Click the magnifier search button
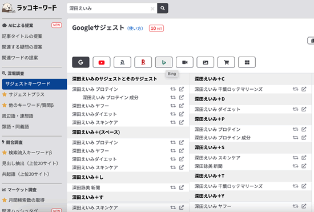 [x=162, y=8]
